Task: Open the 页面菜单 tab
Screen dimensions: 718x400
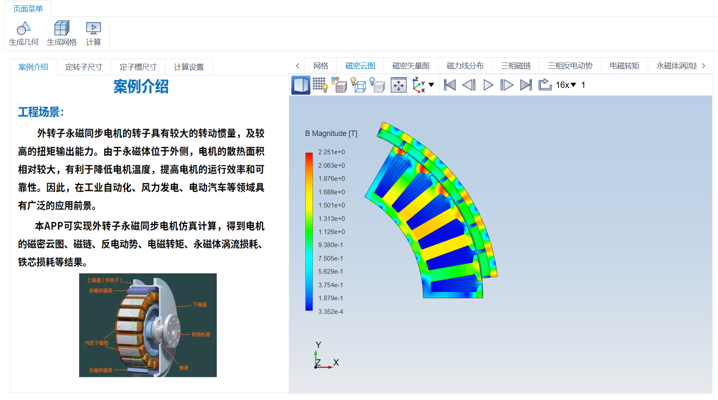Action: pyautogui.click(x=28, y=9)
